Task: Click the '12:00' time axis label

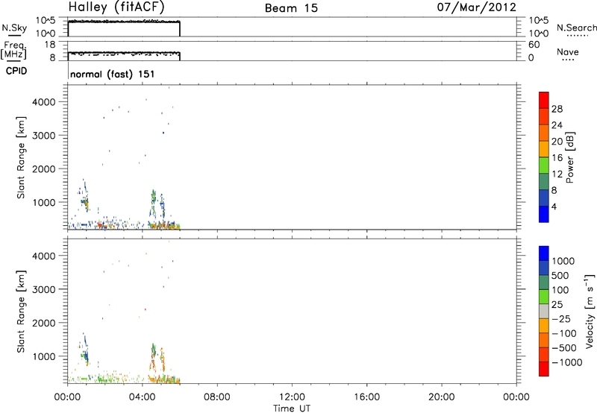Action: 292,397
